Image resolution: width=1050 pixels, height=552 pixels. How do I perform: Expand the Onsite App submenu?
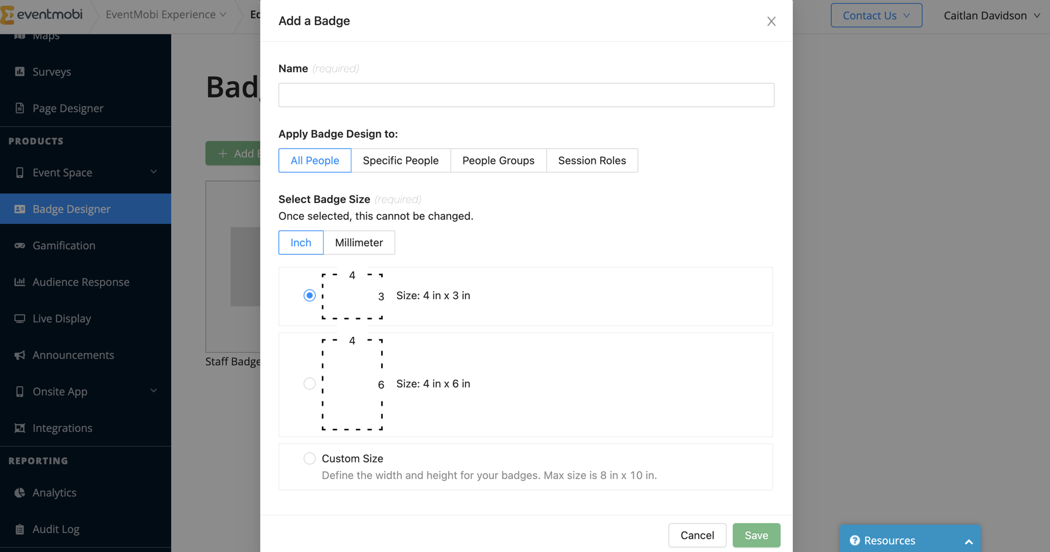(154, 391)
